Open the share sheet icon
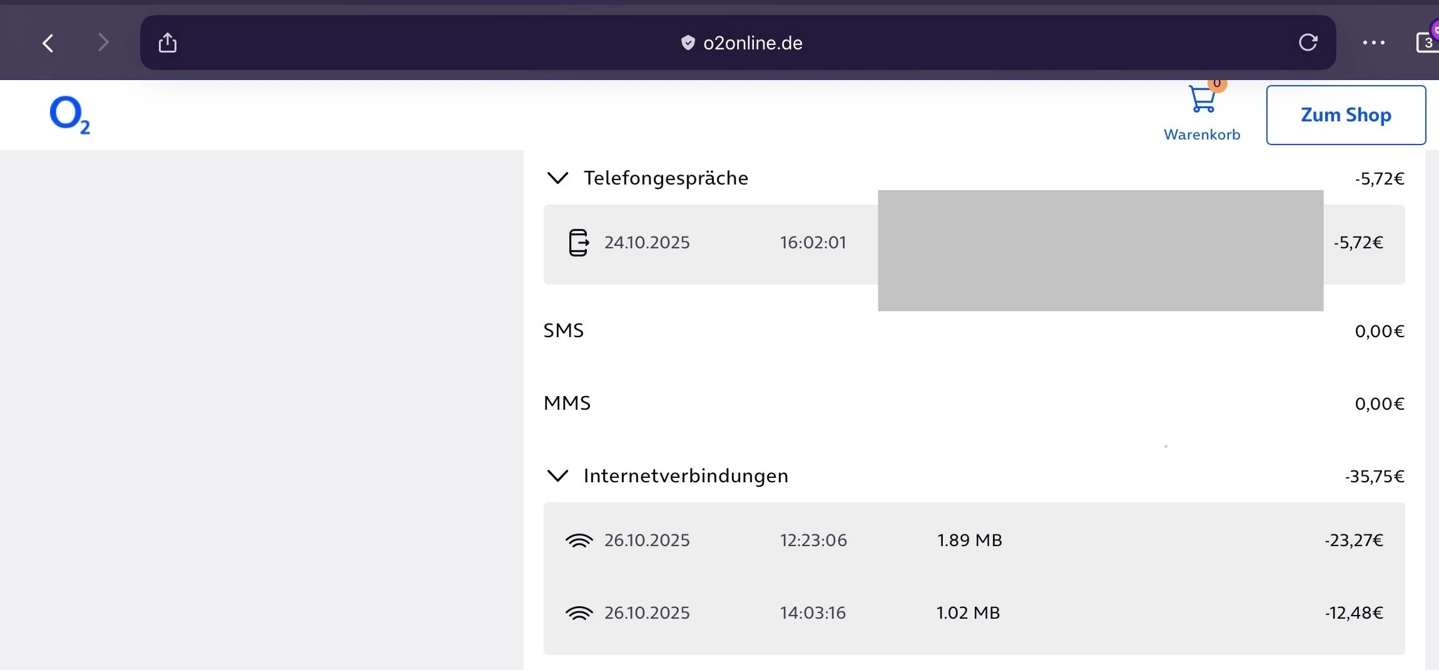Image resolution: width=1439 pixels, height=670 pixels. [168, 43]
